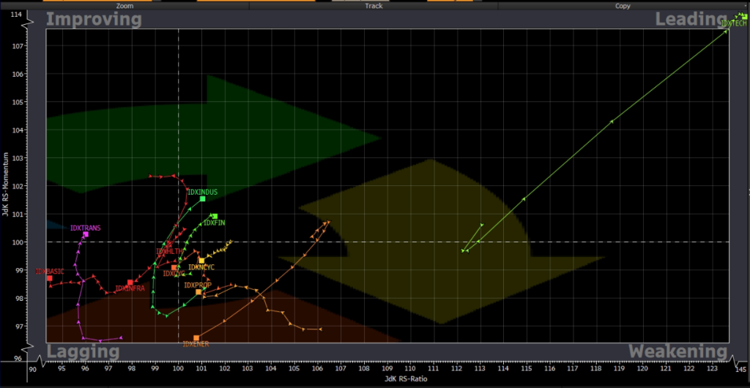This screenshot has width=750, height=388.
Task: Click the IDXHLTH text label
Action: coord(170,251)
